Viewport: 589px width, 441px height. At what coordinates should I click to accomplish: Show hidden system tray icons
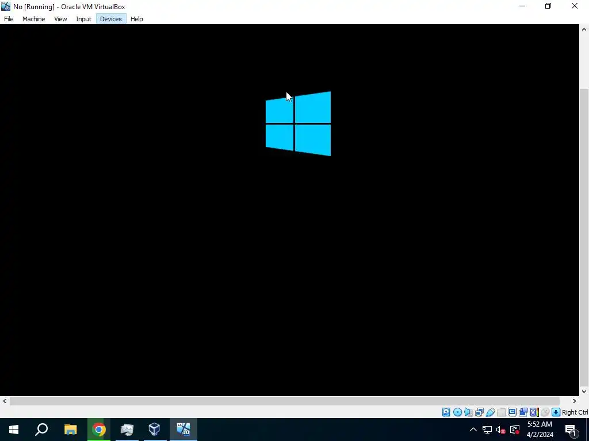[x=473, y=430]
